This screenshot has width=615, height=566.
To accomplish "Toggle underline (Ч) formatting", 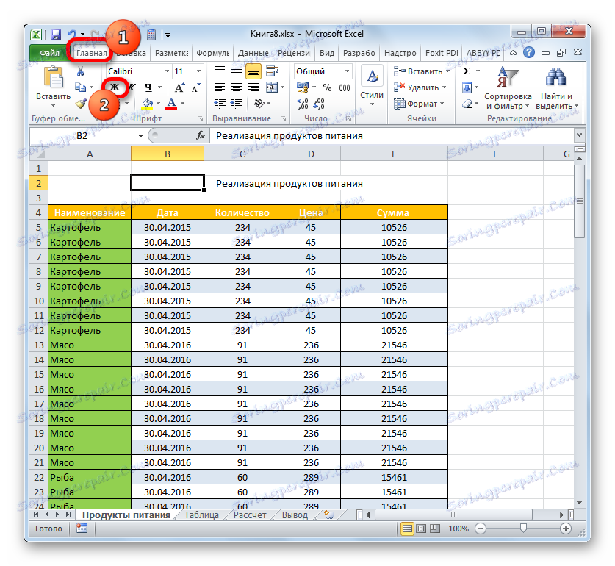I will pos(148,87).
